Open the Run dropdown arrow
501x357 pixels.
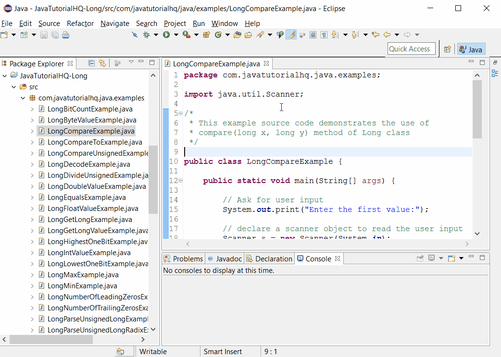(x=176, y=35)
